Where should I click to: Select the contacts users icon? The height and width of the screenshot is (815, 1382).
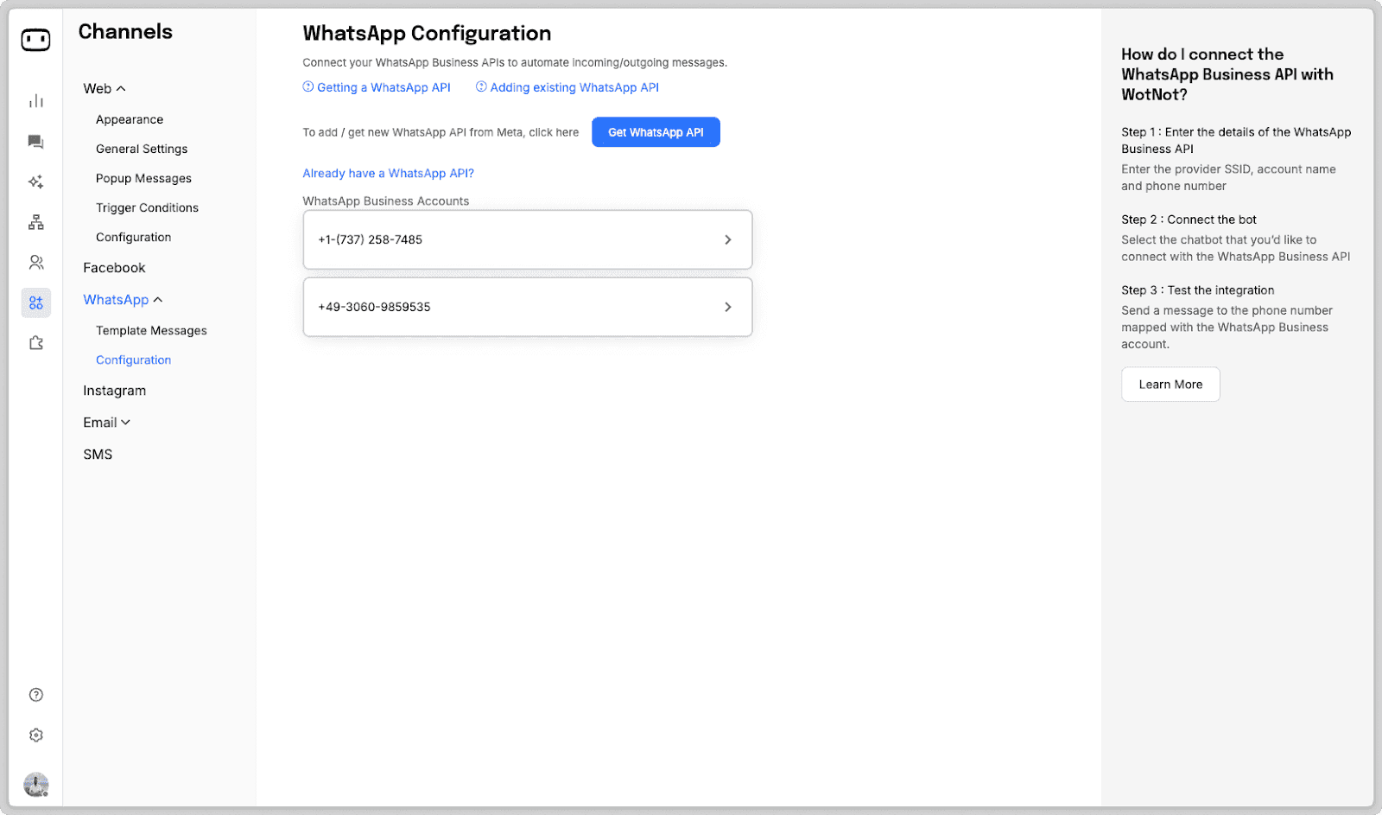pos(35,262)
